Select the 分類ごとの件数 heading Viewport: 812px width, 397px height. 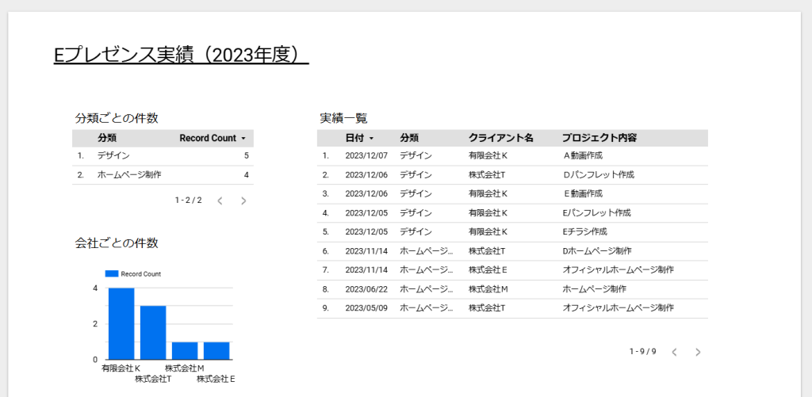[117, 118]
